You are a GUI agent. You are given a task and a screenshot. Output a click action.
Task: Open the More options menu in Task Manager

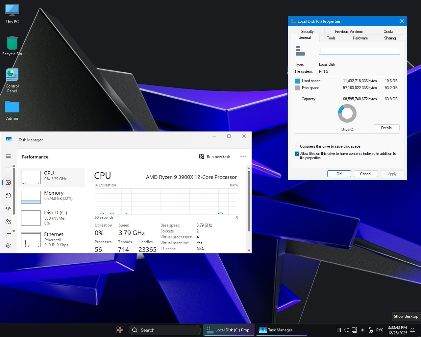243,157
